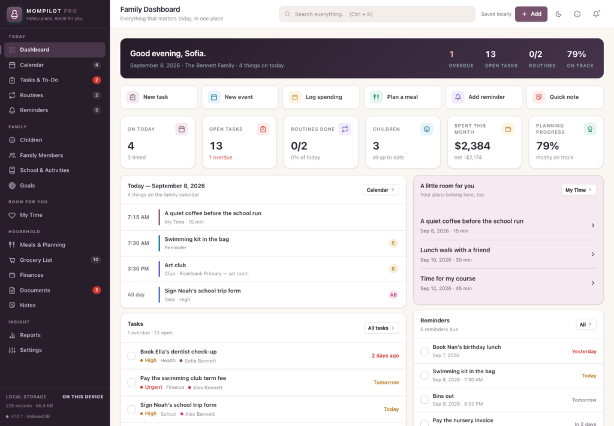Expand Time for my course chevron
This screenshot has width=614, height=426.
coord(593,283)
